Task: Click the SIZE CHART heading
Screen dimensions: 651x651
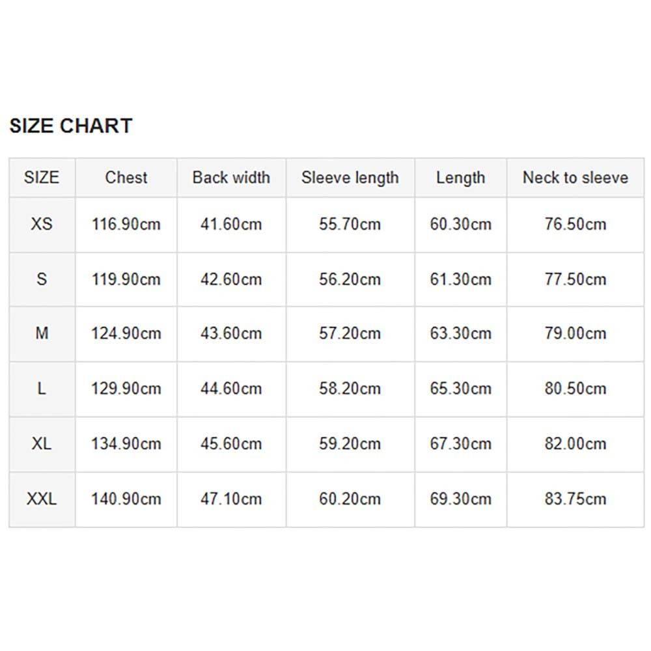Action: coord(71,126)
